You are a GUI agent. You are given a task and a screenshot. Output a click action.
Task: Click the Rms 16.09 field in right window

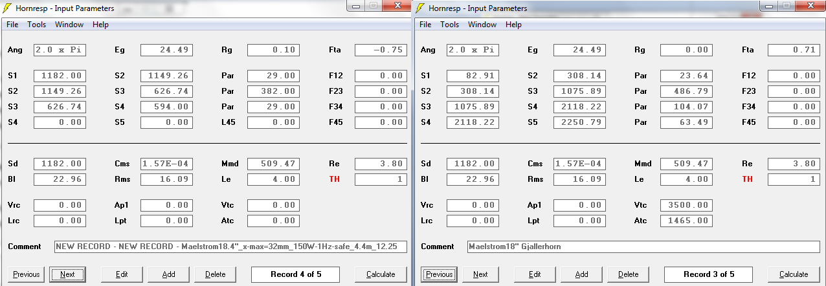click(x=579, y=179)
